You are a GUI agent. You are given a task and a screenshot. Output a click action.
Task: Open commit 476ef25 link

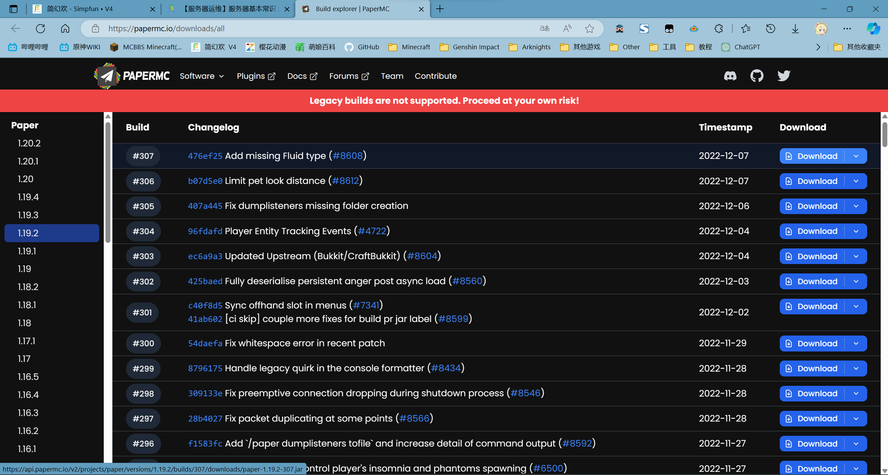click(x=205, y=156)
